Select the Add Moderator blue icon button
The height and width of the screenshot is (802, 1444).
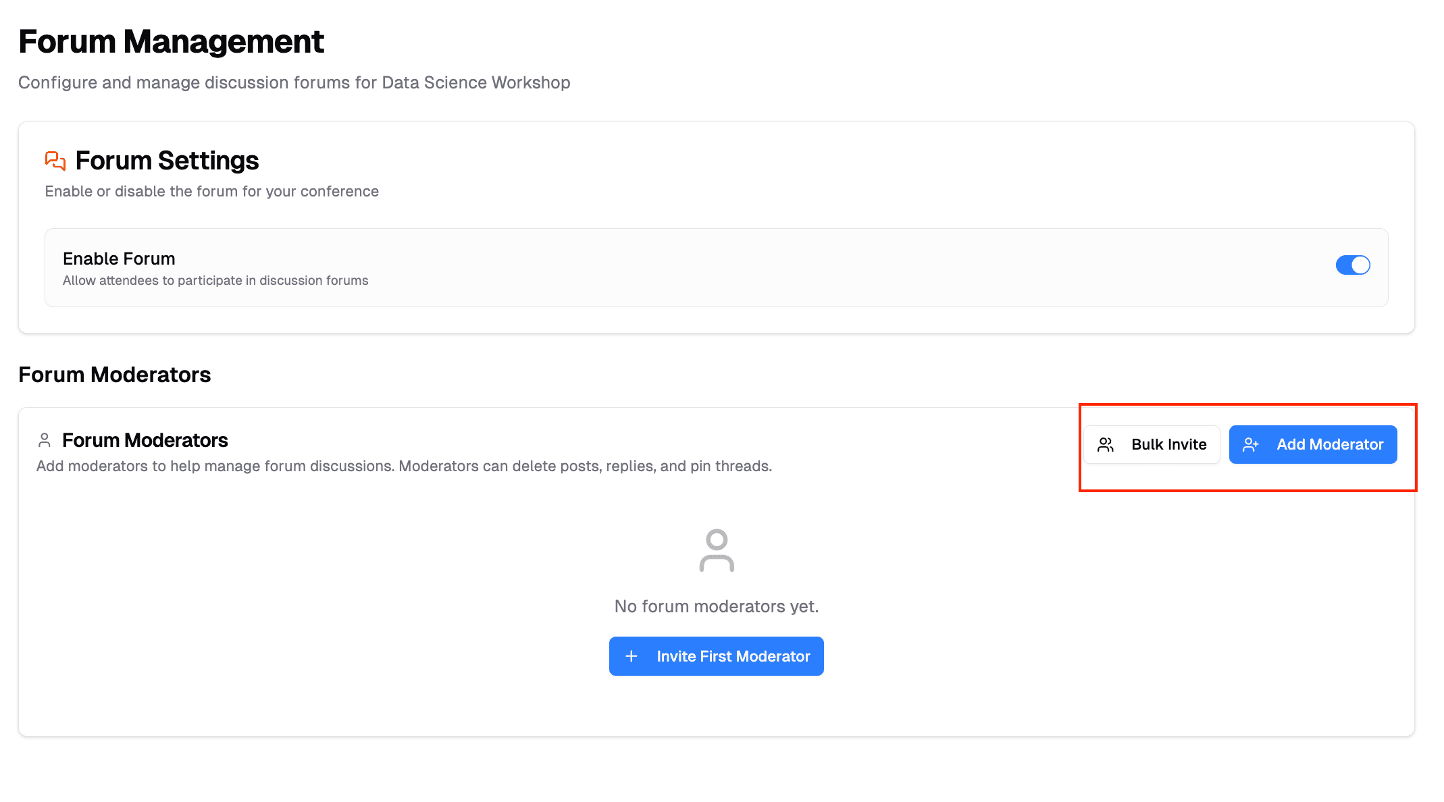(1312, 444)
